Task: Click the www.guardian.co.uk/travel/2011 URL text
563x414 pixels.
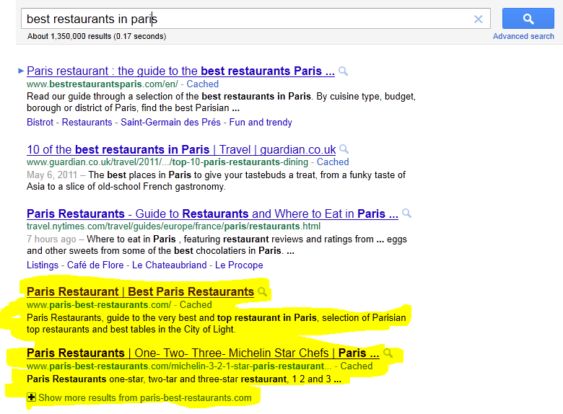Action: pyautogui.click(x=167, y=162)
